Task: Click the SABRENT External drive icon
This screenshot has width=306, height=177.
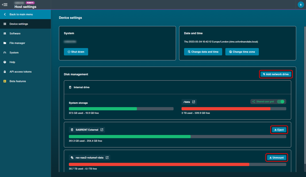Action: tap(72, 130)
